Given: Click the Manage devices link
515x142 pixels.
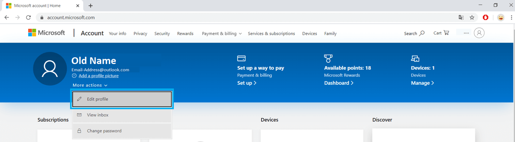Looking at the screenshot, I should click(422, 83).
